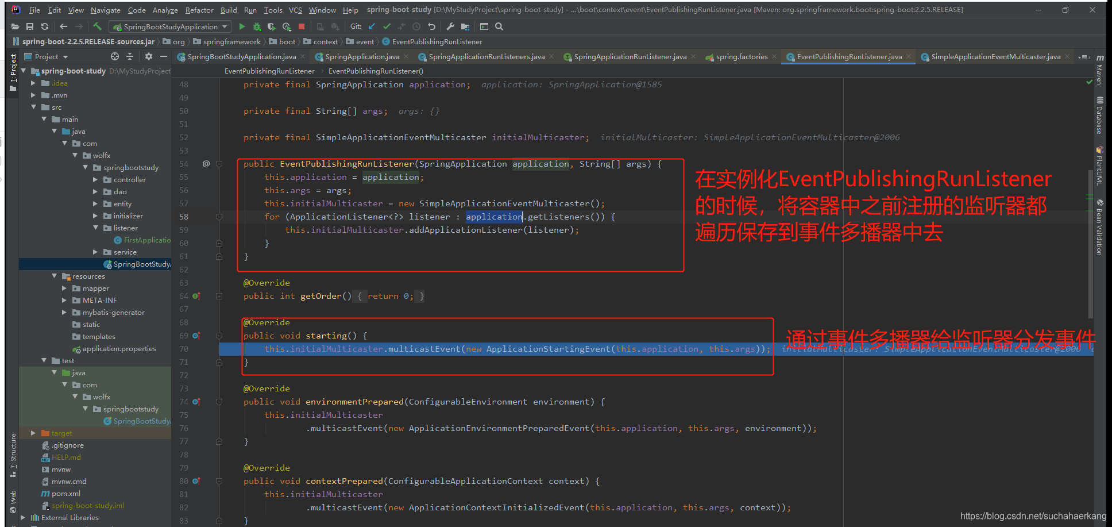The width and height of the screenshot is (1112, 527).
Task: Select FirstApplication listener class in tree
Action: 146,240
